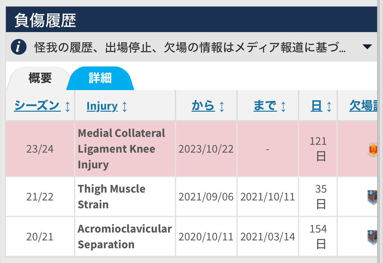383x263 pixels.
Task: Sort by the まで end date header
Action: click(265, 105)
